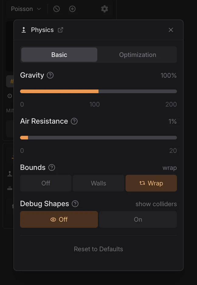Enable Wrap bounds mode
Image resolution: width=197 pixels, height=285 pixels.
pyautogui.click(x=151, y=183)
